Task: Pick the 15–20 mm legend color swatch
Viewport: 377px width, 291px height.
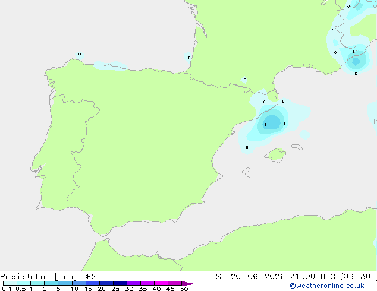Action: (x=93, y=283)
